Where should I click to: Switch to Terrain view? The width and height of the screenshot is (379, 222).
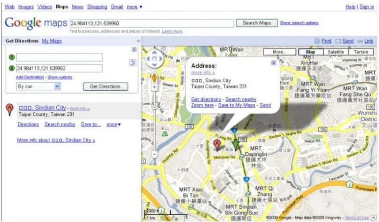361,52
